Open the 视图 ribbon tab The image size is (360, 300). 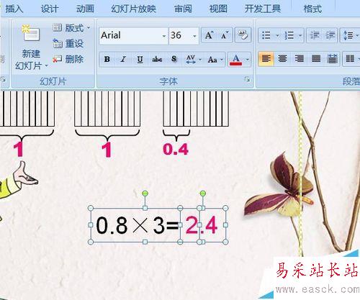[x=218, y=9]
